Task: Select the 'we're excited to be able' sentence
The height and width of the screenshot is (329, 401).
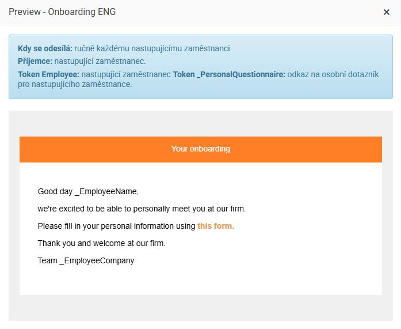Action: coord(142,209)
